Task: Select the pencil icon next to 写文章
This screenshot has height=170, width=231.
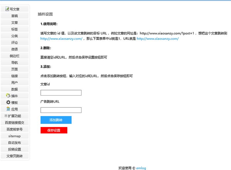Action: (x=7, y=9)
